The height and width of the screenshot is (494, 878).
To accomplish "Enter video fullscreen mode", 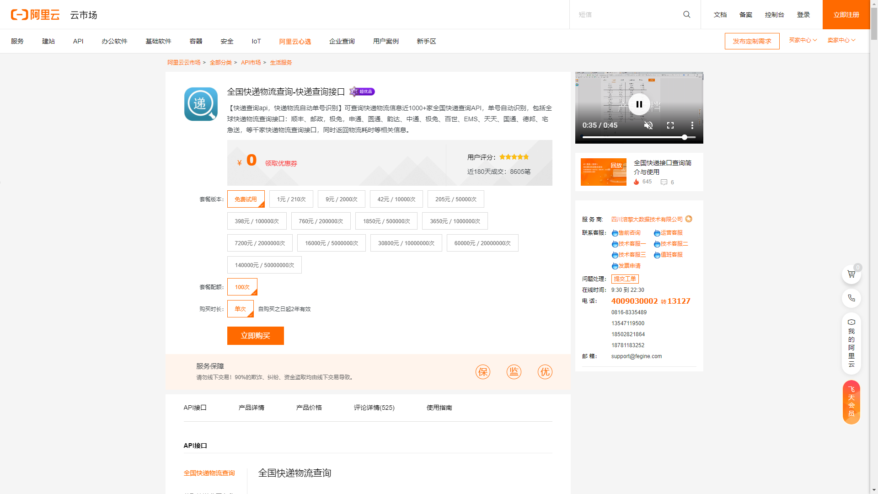I will [x=670, y=125].
